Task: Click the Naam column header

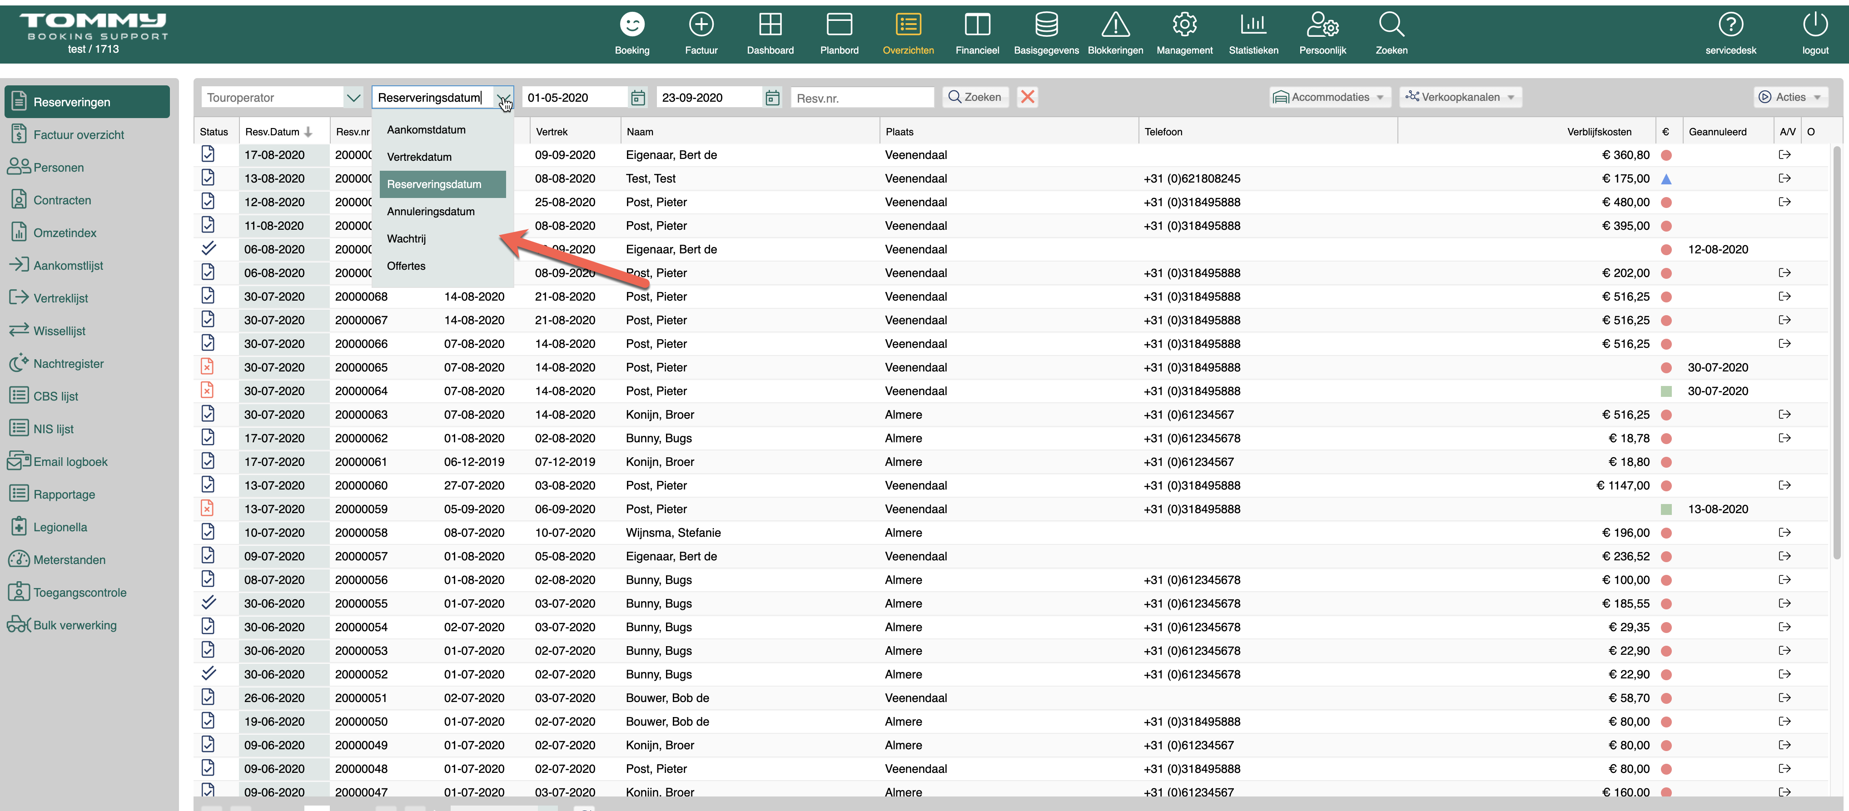Action: pyautogui.click(x=749, y=131)
